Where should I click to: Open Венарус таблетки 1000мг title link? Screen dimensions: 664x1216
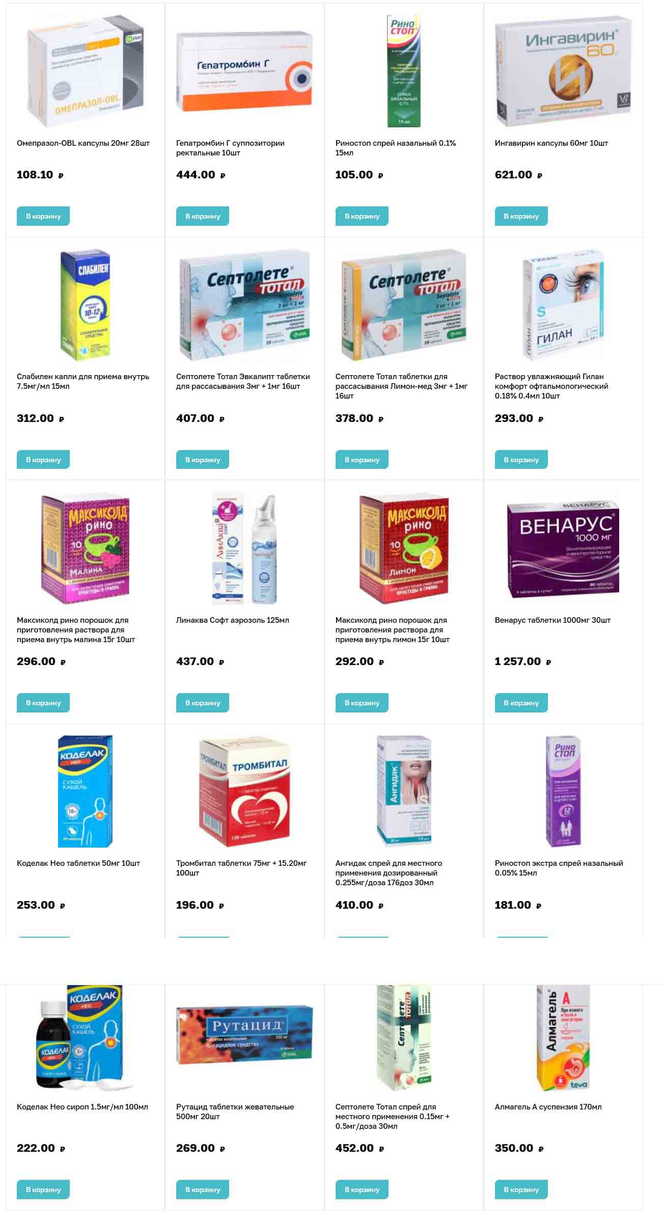552,620
